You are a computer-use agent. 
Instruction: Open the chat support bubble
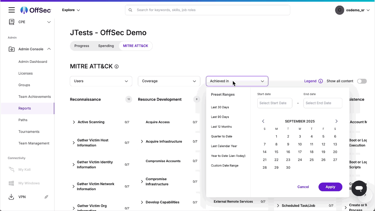point(359,188)
